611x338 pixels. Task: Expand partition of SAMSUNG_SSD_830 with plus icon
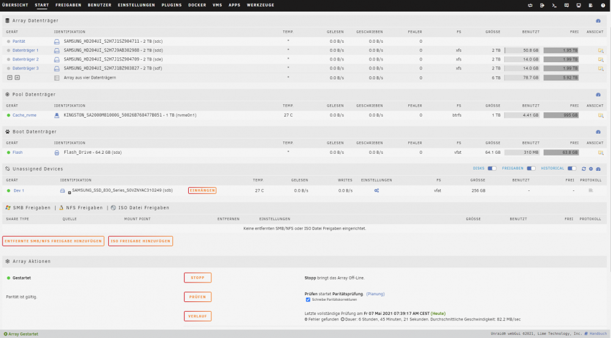[70, 193]
